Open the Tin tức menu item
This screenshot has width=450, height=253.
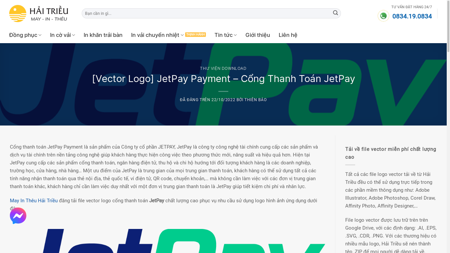coord(223,35)
